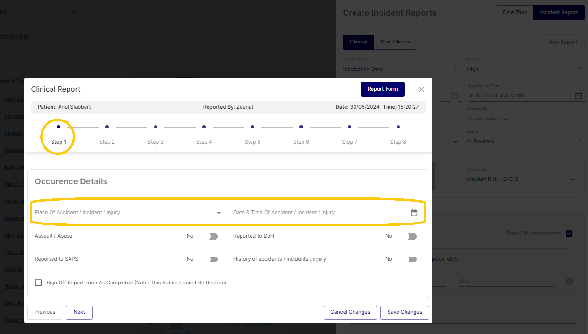Screen dimensions: 588x334
Task: Switch to the Non-Clinical tab
Action: 396,42
